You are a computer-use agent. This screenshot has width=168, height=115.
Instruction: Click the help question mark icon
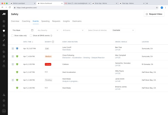(4, 100)
